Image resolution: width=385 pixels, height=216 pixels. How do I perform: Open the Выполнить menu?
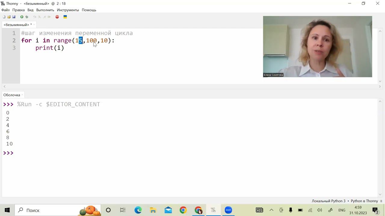point(45,10)
